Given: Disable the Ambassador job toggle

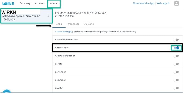Looking at the screenshot, I should coord(176,48).
